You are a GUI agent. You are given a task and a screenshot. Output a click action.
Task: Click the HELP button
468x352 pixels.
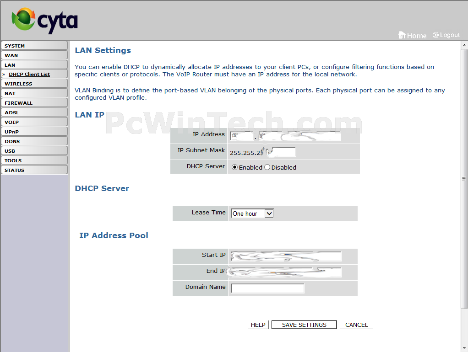[x=258, y=325]
